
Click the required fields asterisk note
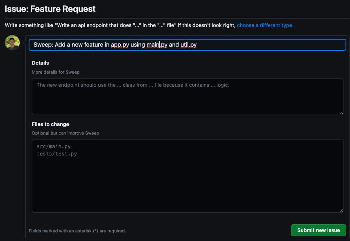tap(77, 231)
